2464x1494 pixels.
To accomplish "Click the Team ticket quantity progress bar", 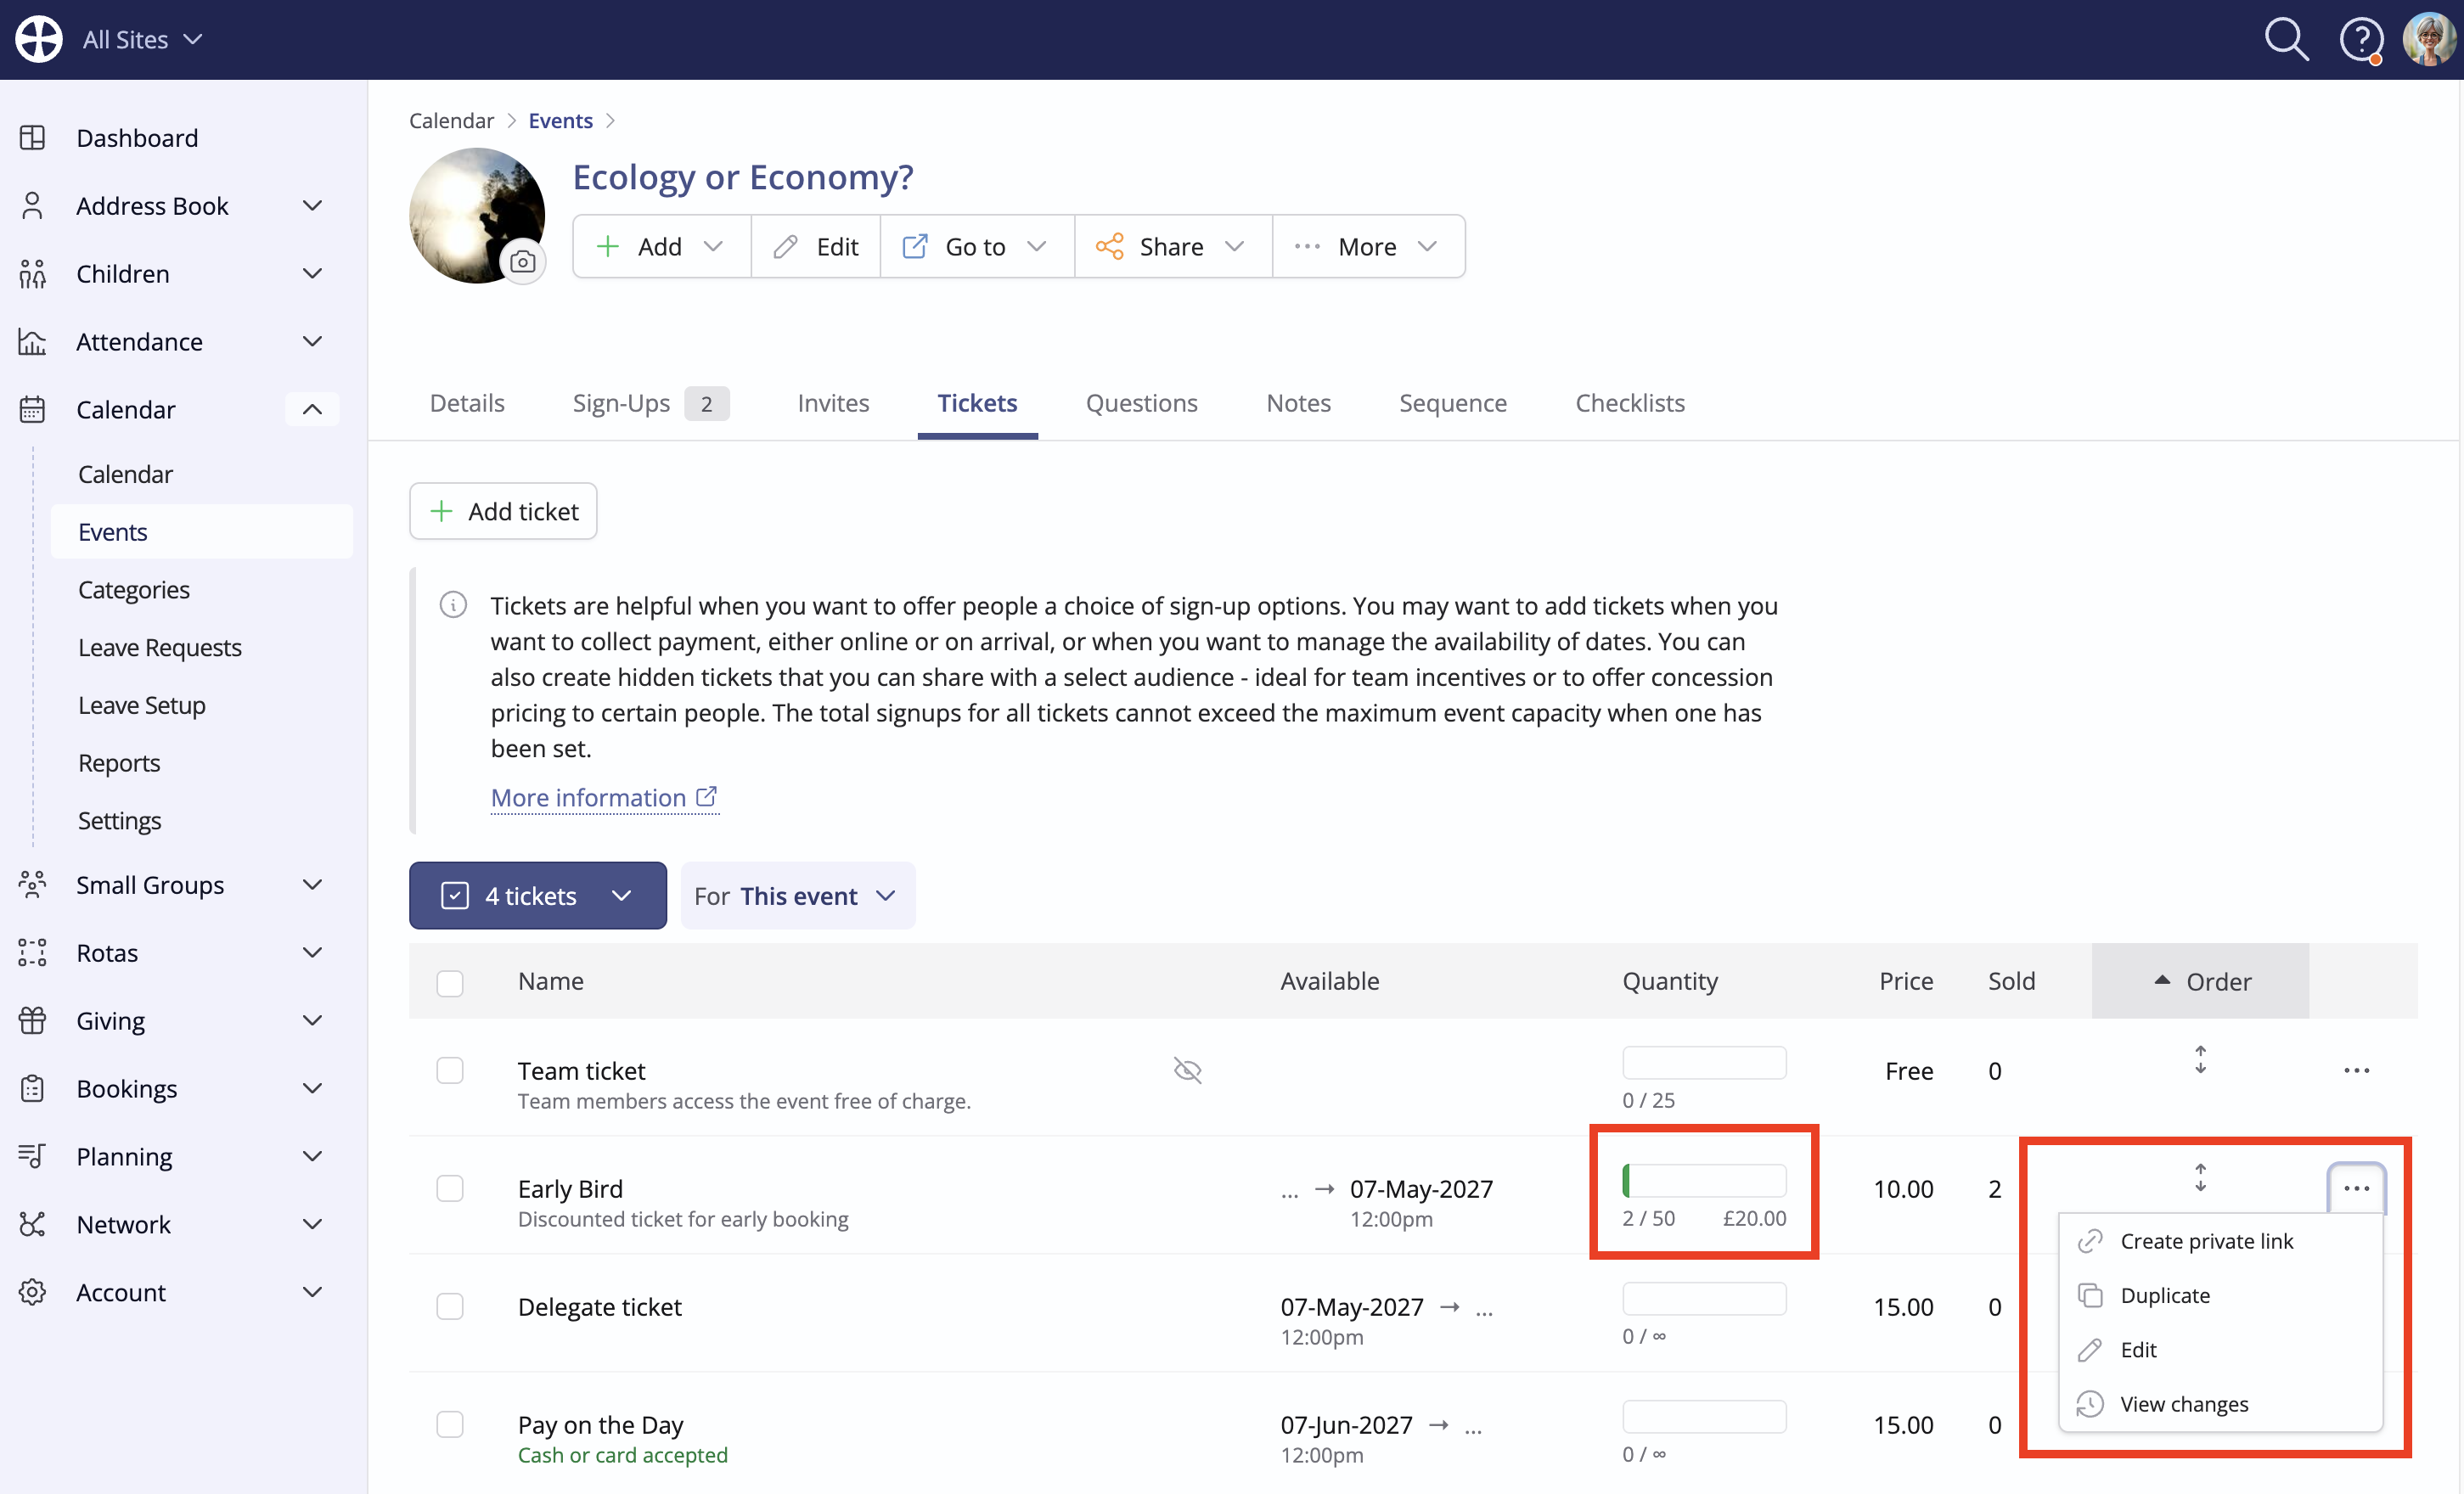I will [x=1704, y=1063].
